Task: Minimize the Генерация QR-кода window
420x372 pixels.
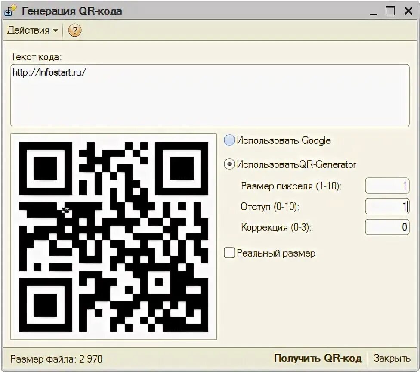Action: (x=374, y=11)
